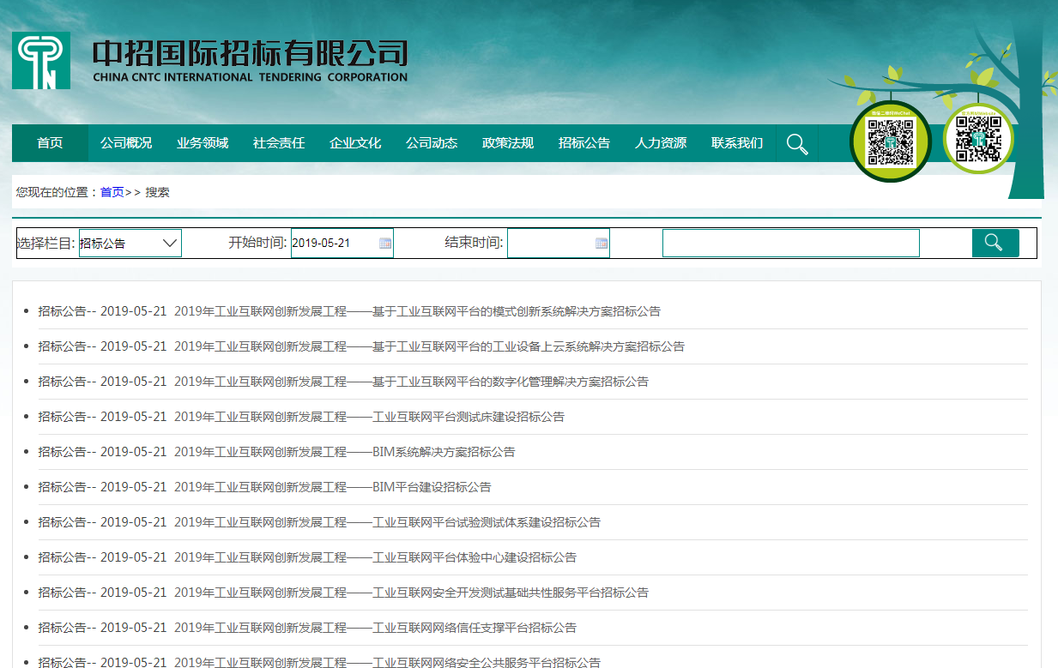Open the 工业互联网网络信任支撑平台 announcement link

pos(375,628)
